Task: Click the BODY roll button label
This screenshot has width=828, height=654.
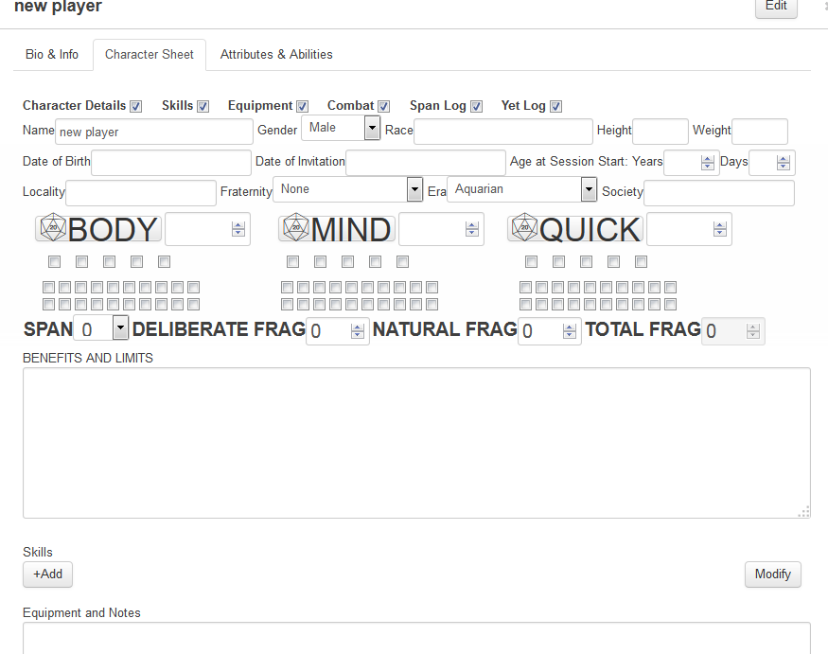Action: pos(113,229)
